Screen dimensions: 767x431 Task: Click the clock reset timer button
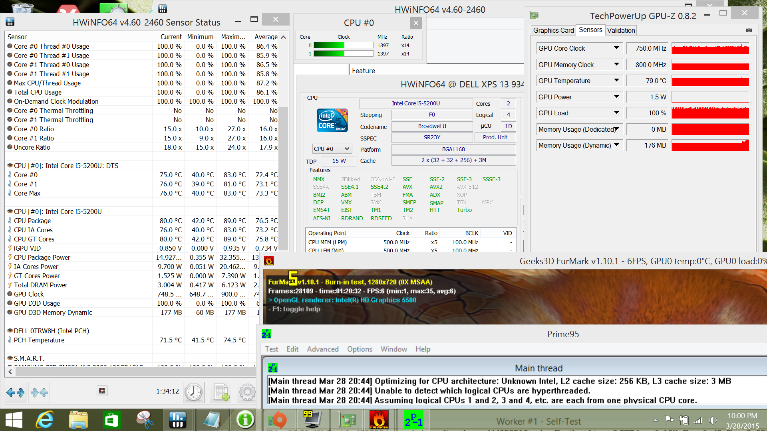194,392
